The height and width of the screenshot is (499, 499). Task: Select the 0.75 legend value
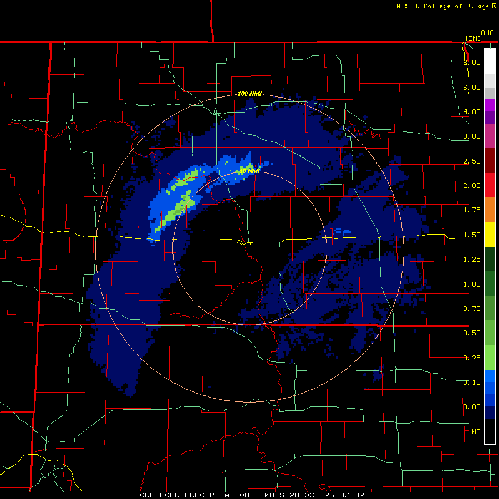click(472, 309)
